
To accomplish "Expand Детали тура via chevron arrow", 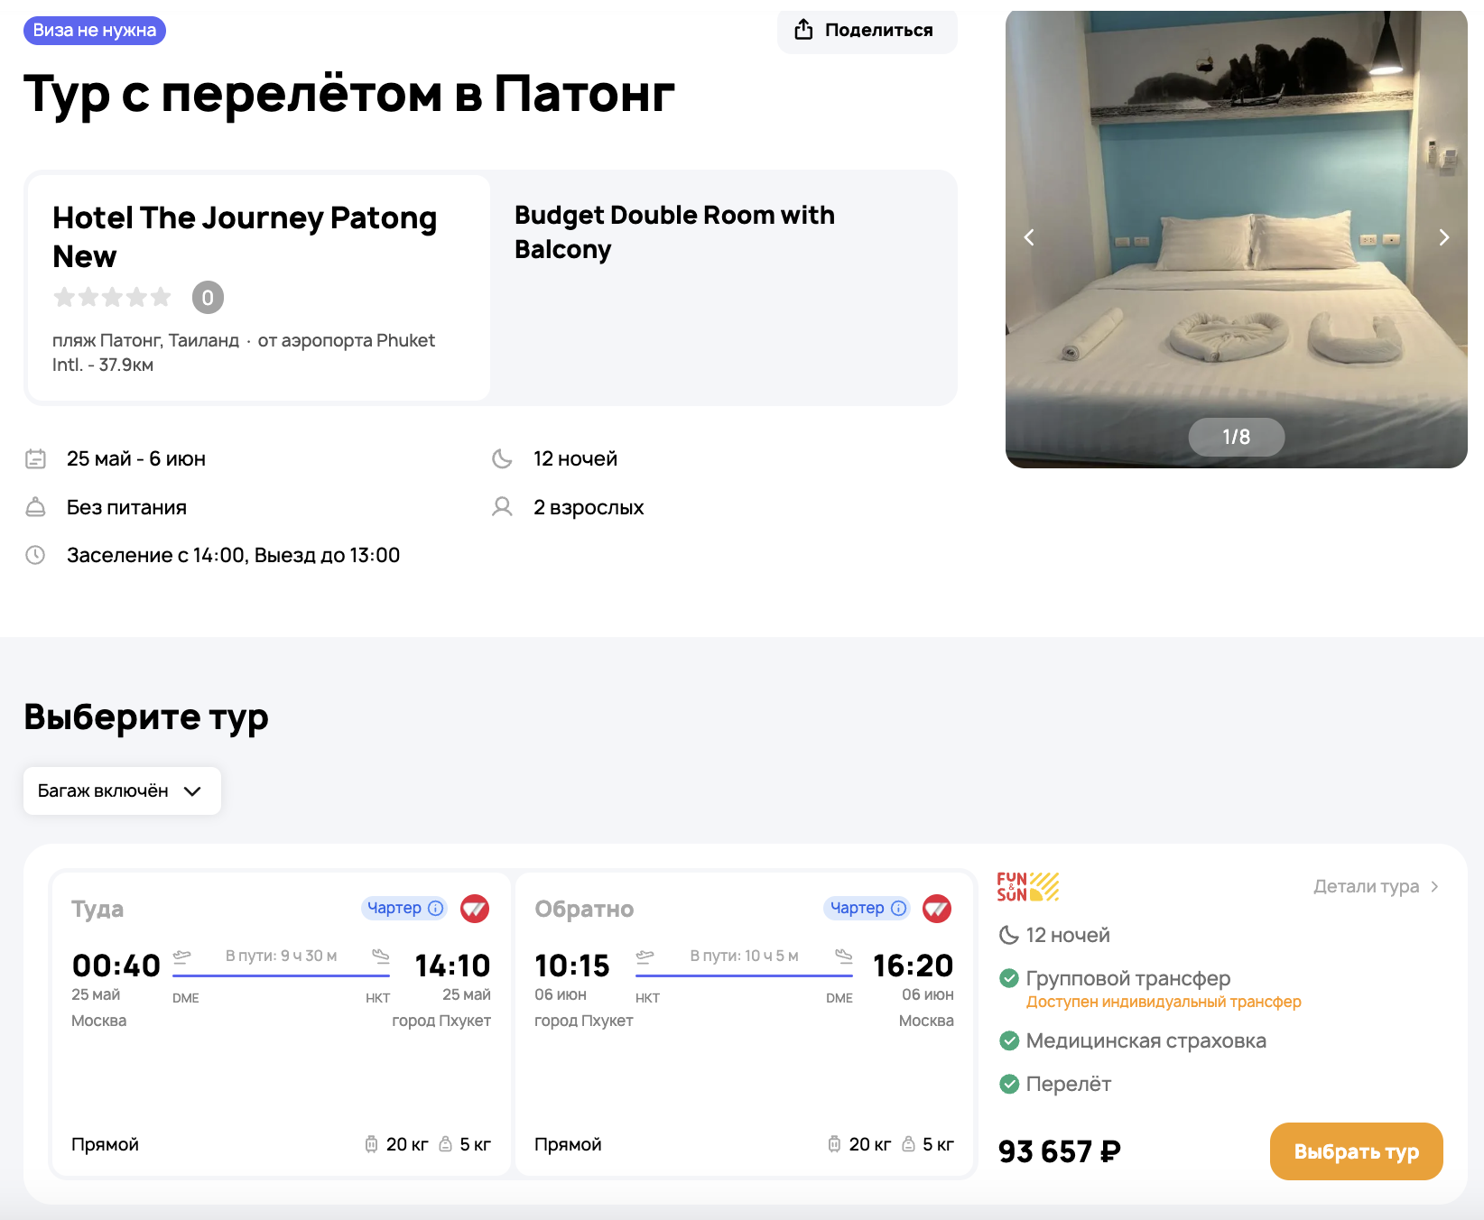I will pos(1434,887).
